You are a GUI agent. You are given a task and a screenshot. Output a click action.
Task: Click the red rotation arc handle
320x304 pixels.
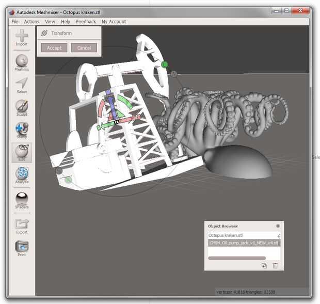[101, 108]
